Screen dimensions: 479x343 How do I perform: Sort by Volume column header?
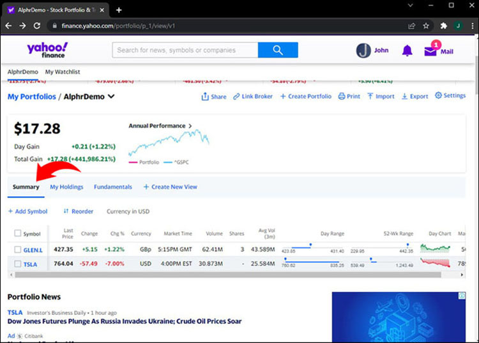pos(214,233)
